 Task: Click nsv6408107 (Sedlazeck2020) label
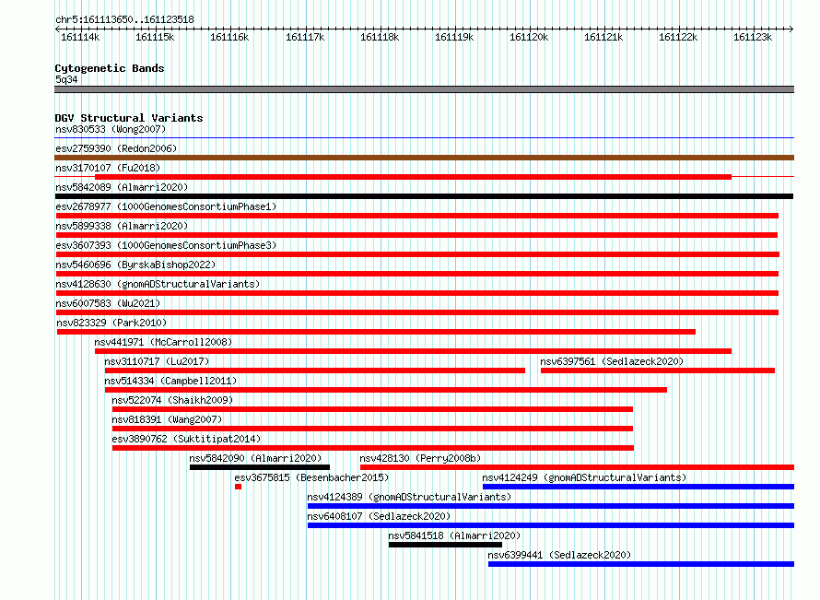(379, 516)
